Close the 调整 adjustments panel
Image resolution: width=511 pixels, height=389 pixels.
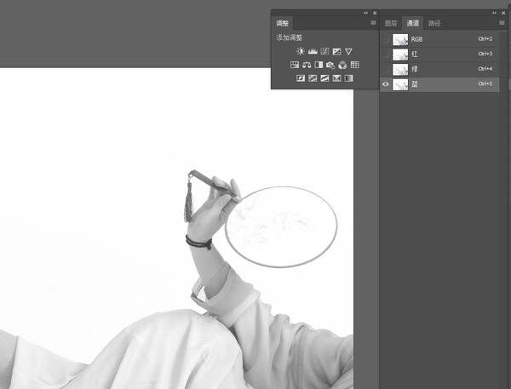375,13
